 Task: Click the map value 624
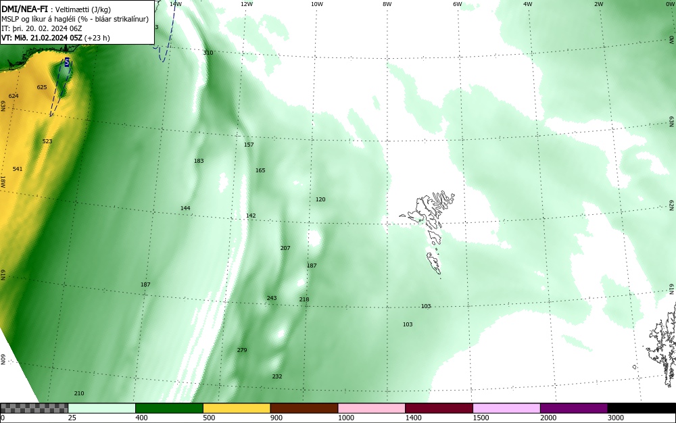tap(14, 96)
